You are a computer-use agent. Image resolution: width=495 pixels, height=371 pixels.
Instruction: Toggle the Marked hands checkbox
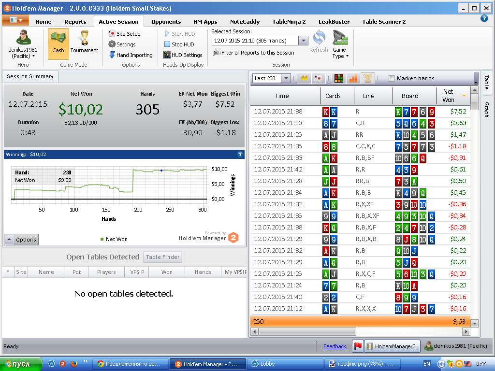(392, 78)
